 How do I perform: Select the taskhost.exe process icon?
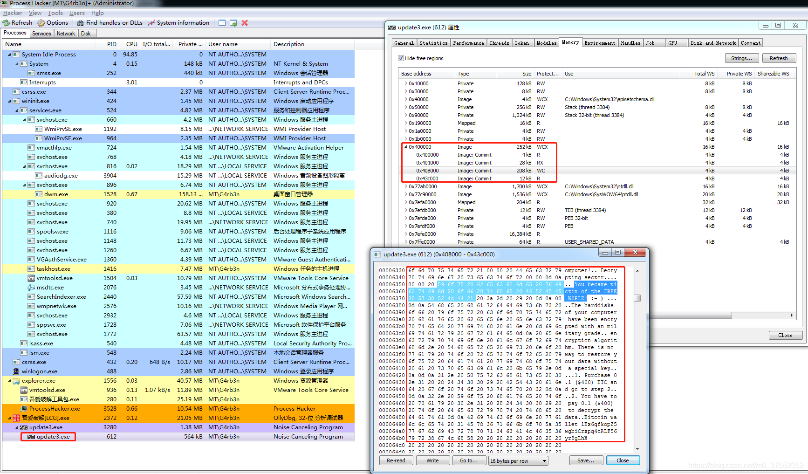coord(31,269)
